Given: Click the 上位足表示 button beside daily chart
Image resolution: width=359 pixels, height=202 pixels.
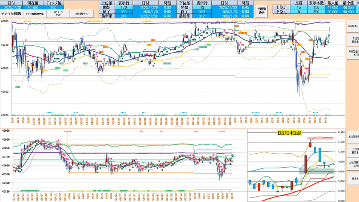Looking at the screenshot, I should tap(353, 137).
